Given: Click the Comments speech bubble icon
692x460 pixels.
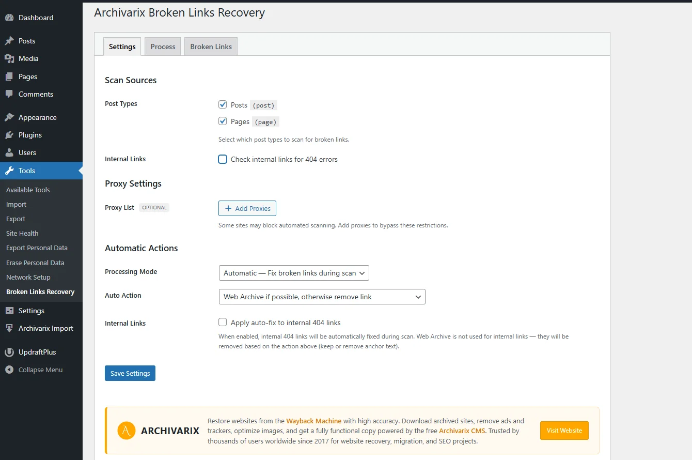Looking at the screenshot, I should tap(9, 94).
